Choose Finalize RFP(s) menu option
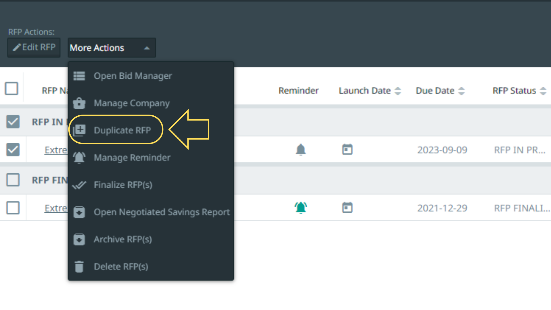This screenshot has width=551, height=310. click(123, 185)
